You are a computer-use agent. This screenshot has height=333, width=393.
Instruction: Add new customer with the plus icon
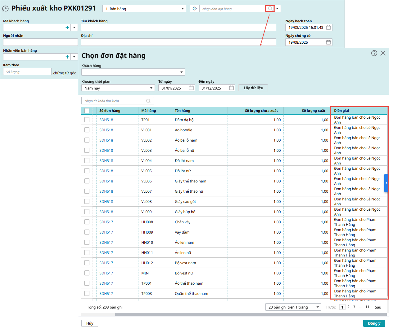67,28
